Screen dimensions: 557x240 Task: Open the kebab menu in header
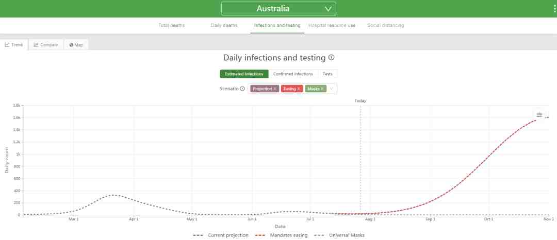(554, 9)
